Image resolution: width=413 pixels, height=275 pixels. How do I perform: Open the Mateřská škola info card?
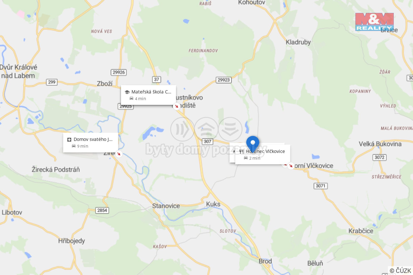(x=148, y=95)
